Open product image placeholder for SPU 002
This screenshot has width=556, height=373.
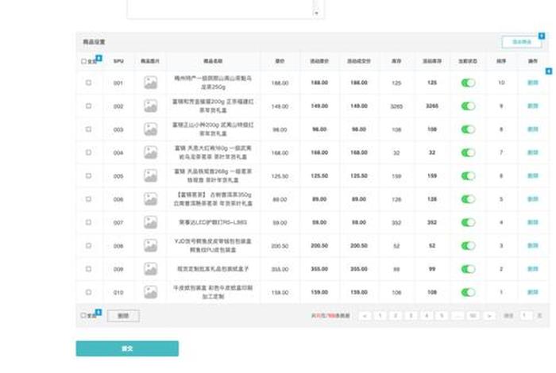pos(150,106)
